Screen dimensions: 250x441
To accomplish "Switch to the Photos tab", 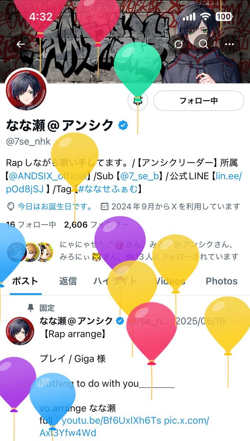I will tap(222, 281).
